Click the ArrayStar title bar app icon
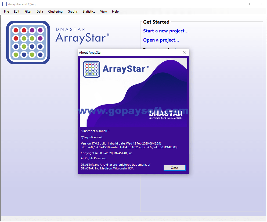The height and width of the screenshot is (222, 267). 5,4
